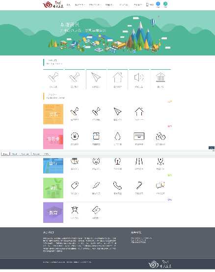Open the gray house icon in teal-lined row
This screenshot has height=272, width=215.
pyautogui.click(x=118, y=77)
